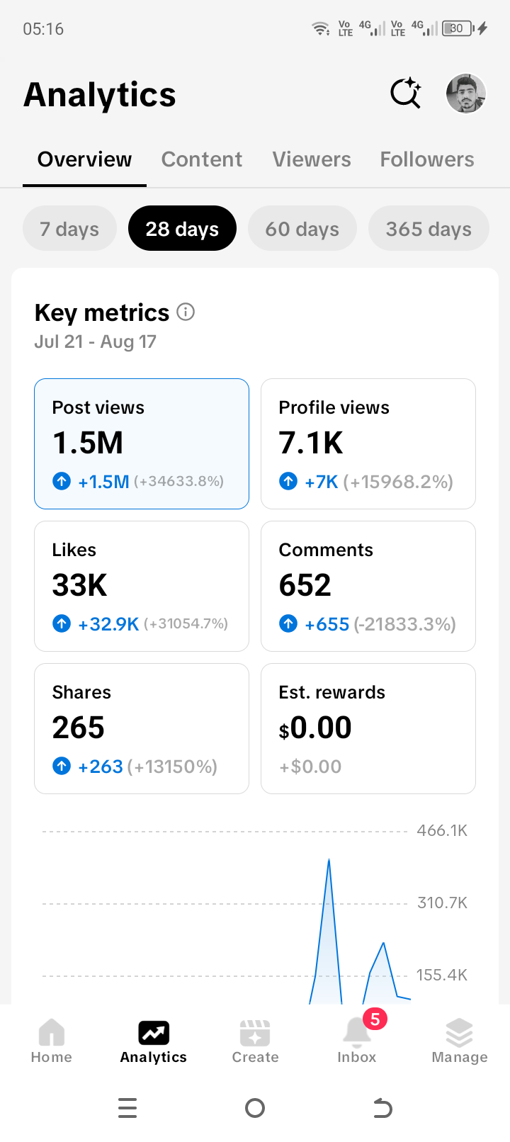Select the 365 days range chip

429,228
